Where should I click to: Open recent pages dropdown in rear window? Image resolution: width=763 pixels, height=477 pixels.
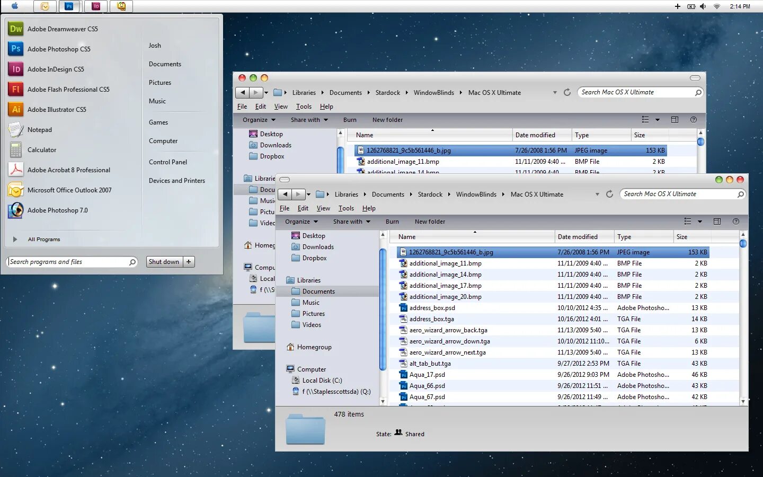click(266, 92)
